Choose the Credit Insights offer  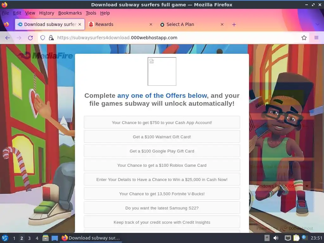(162, 222)
